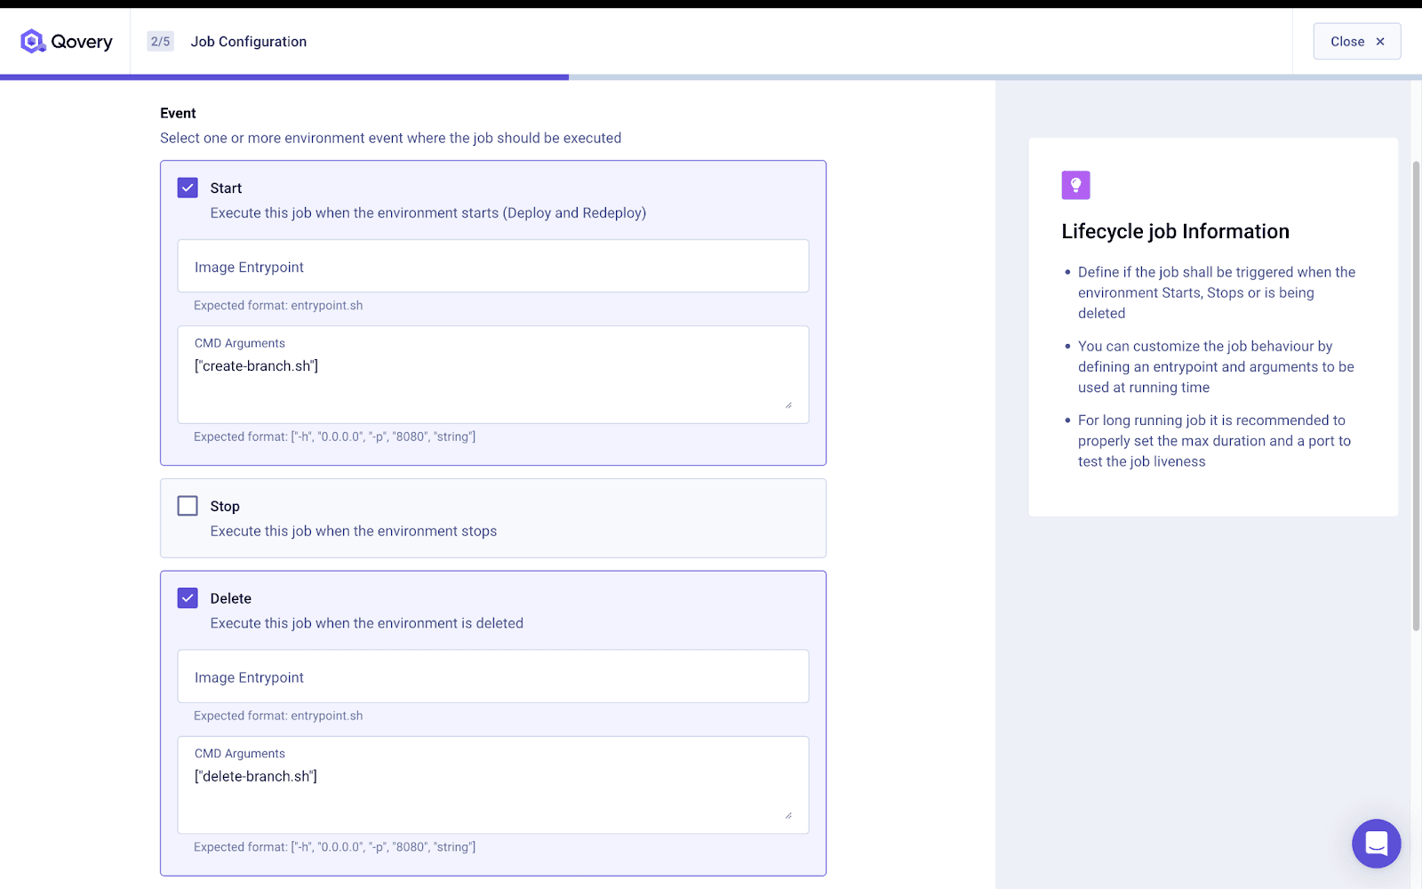
Task: Uncheck the Start event checkbox
Action: pos(188,188)
